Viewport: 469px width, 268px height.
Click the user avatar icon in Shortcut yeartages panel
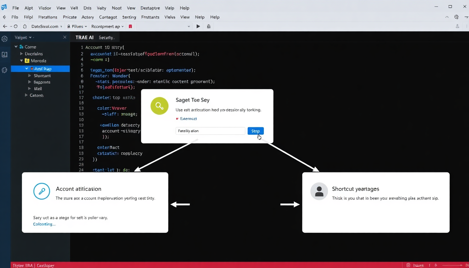point(319,191)
